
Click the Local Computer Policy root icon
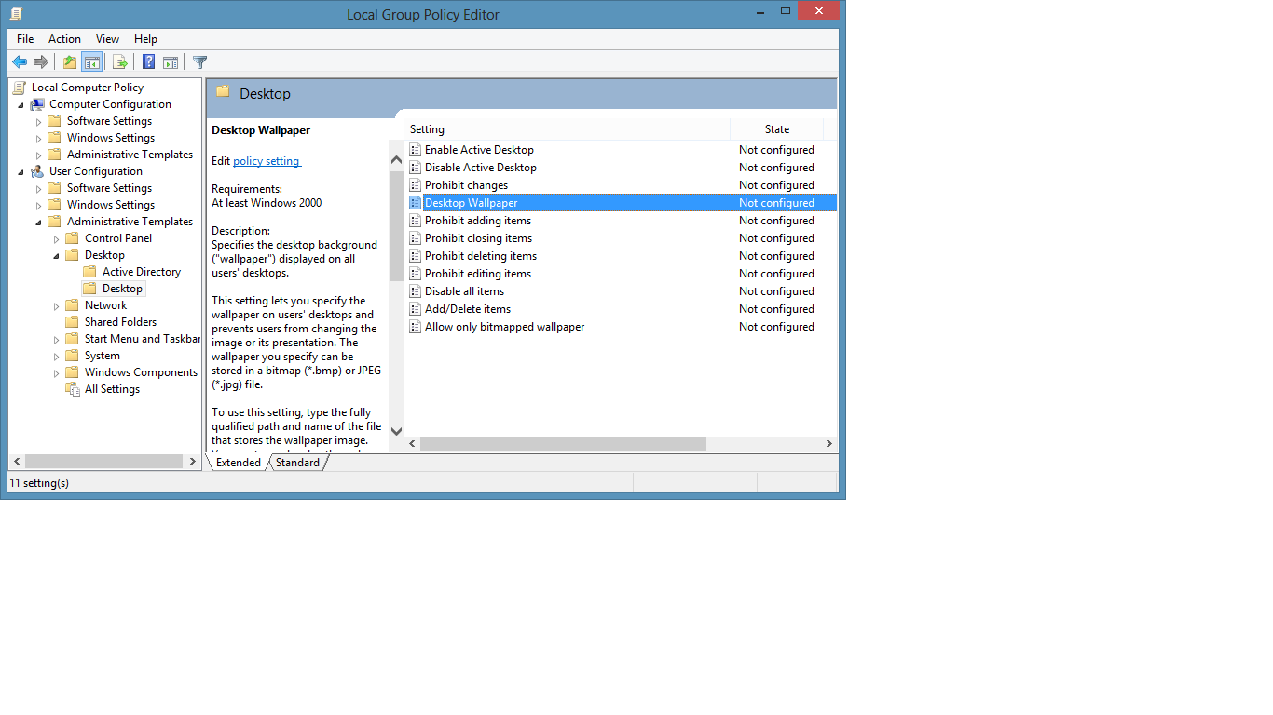(20, 88)
